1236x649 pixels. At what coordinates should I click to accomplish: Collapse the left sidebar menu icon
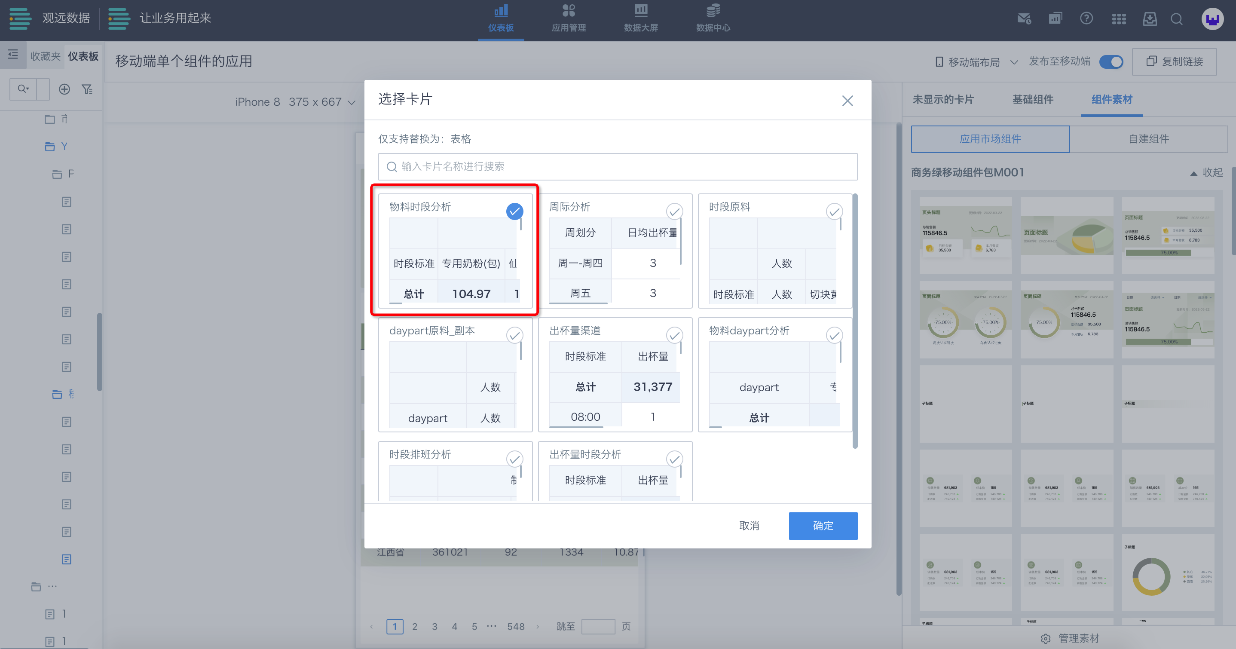(x=13, y=54)
